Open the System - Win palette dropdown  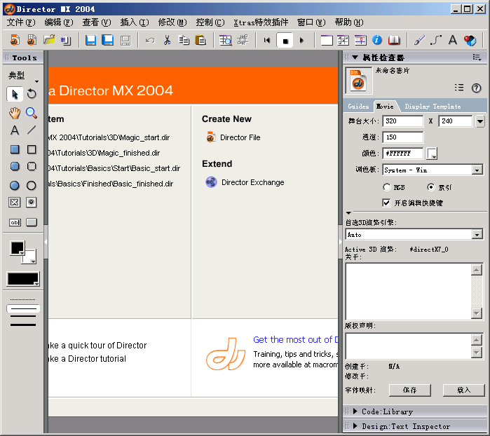click(477, 170)
